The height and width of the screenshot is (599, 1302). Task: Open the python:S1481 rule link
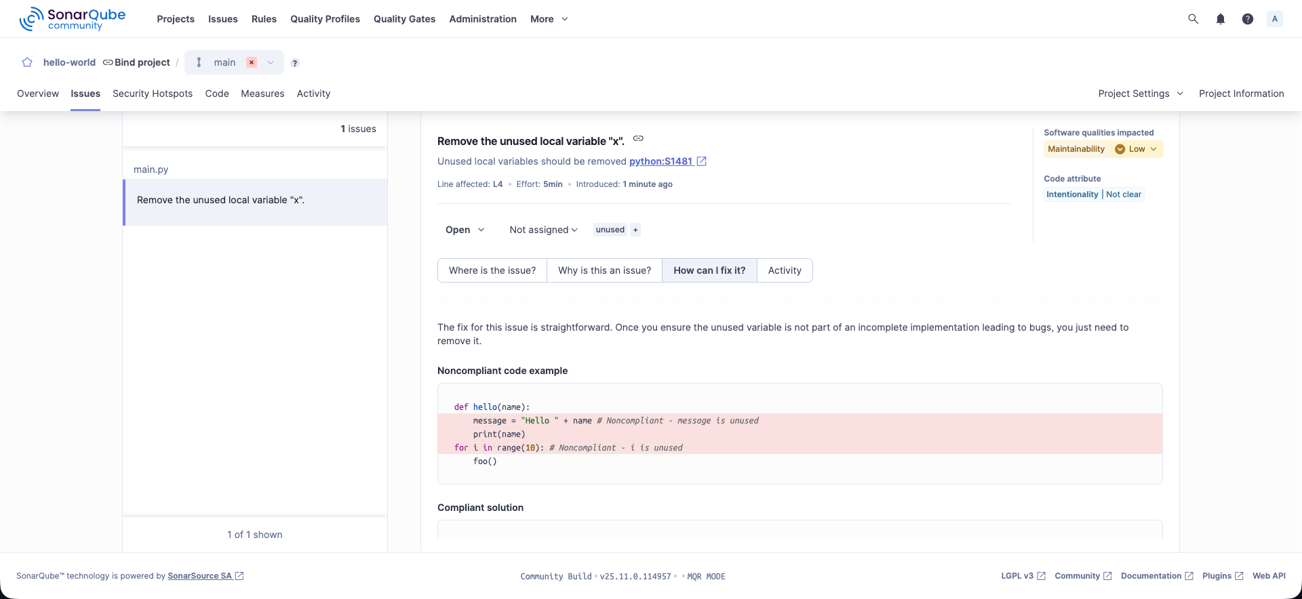661,161
